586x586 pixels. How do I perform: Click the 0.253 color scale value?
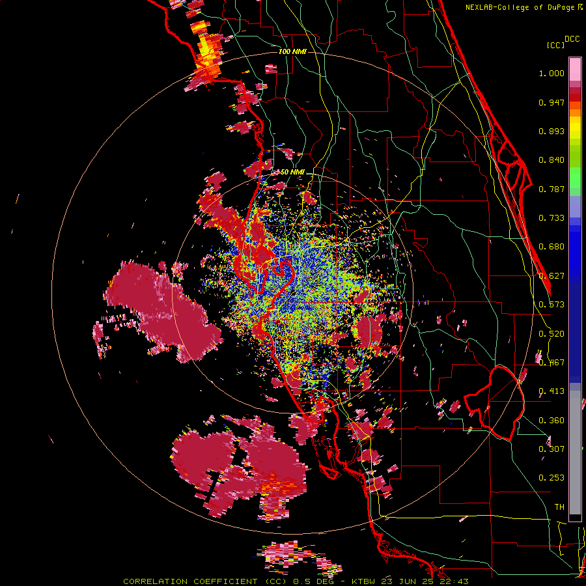pyautogui.click(x=551, y=478)
